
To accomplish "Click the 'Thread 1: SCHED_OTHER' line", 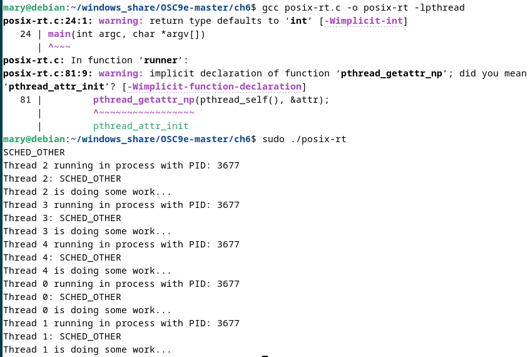I will [62, 337].
